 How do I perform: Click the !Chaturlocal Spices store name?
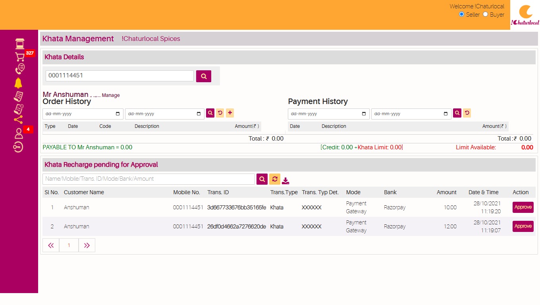[x=151, y=39]
